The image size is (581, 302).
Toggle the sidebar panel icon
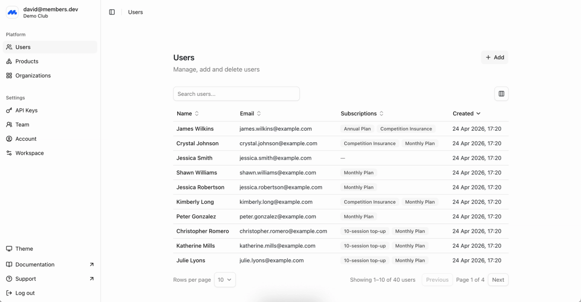[x=112, y=12]
